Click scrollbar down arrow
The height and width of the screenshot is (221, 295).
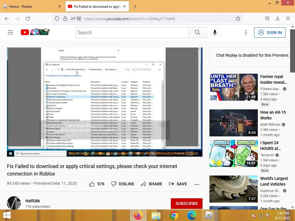click(x=292, y=207)
